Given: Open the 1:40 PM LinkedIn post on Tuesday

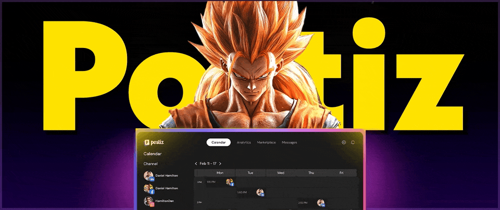Looking at the screenshot, I should pyautogui.click(x=260, y=192).
